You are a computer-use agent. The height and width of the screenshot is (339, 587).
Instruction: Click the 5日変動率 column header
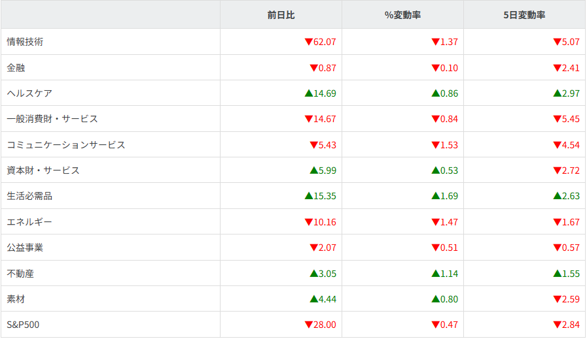[524, 15]
